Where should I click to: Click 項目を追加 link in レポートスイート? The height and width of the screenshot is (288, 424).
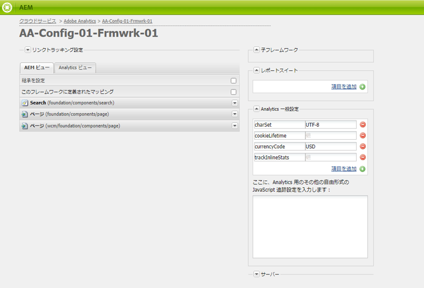[x=344, y=87]
